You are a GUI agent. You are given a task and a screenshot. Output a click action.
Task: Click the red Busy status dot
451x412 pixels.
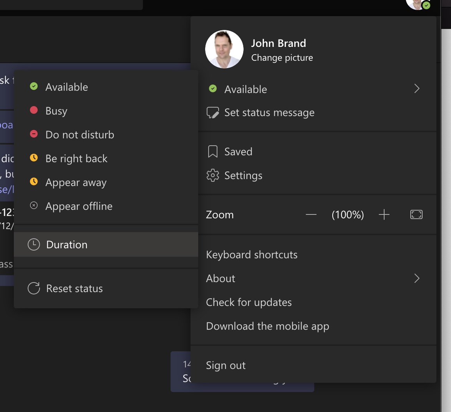[34, 110]
